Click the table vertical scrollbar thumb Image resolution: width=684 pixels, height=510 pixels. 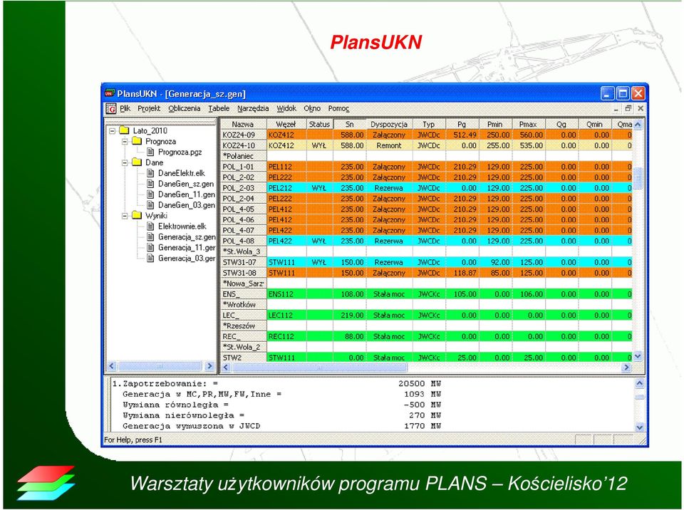(638, 178)
